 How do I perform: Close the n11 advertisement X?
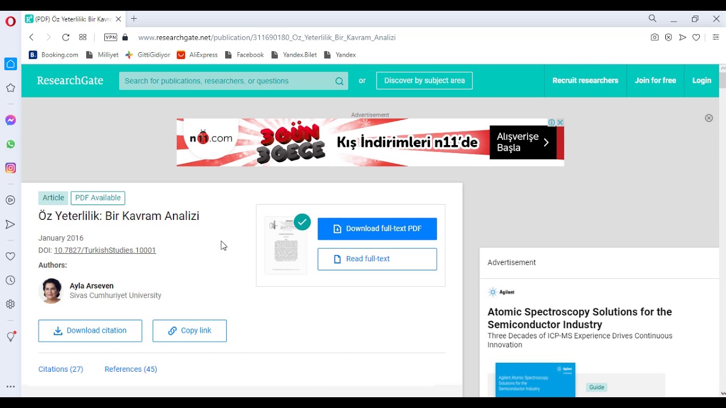(560, 122)
